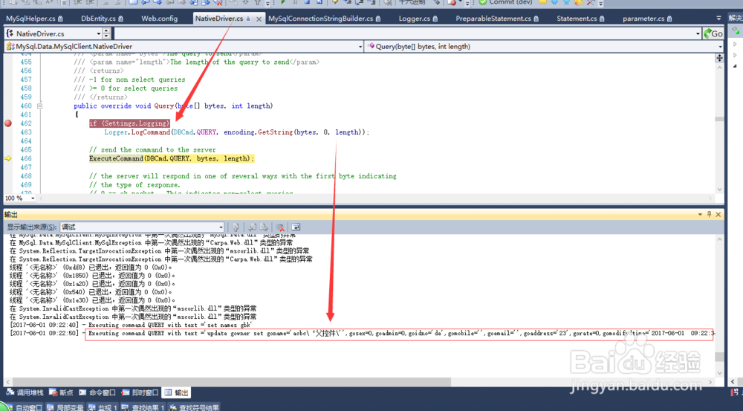
Task: Click the find message in code icon
Action: click(x=236, y=227)
